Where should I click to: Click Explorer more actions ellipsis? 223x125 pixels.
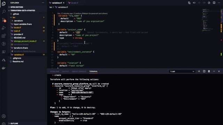[x=43, y=3]
